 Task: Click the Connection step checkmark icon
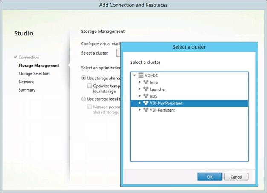[x=16, y=57]
